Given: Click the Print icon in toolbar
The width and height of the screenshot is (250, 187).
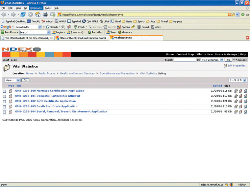Looking at the screenshot, I should click(x=45, y=14).
